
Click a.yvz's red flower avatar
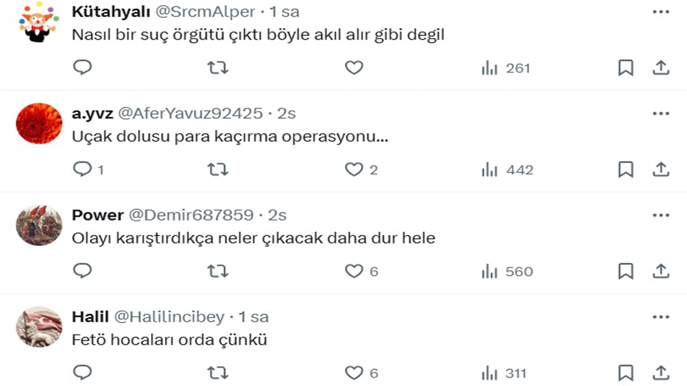pyautogui.click(x=39, y=124)
